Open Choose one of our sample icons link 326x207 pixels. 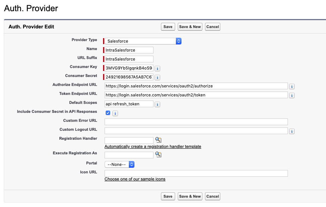click(135, 179)
